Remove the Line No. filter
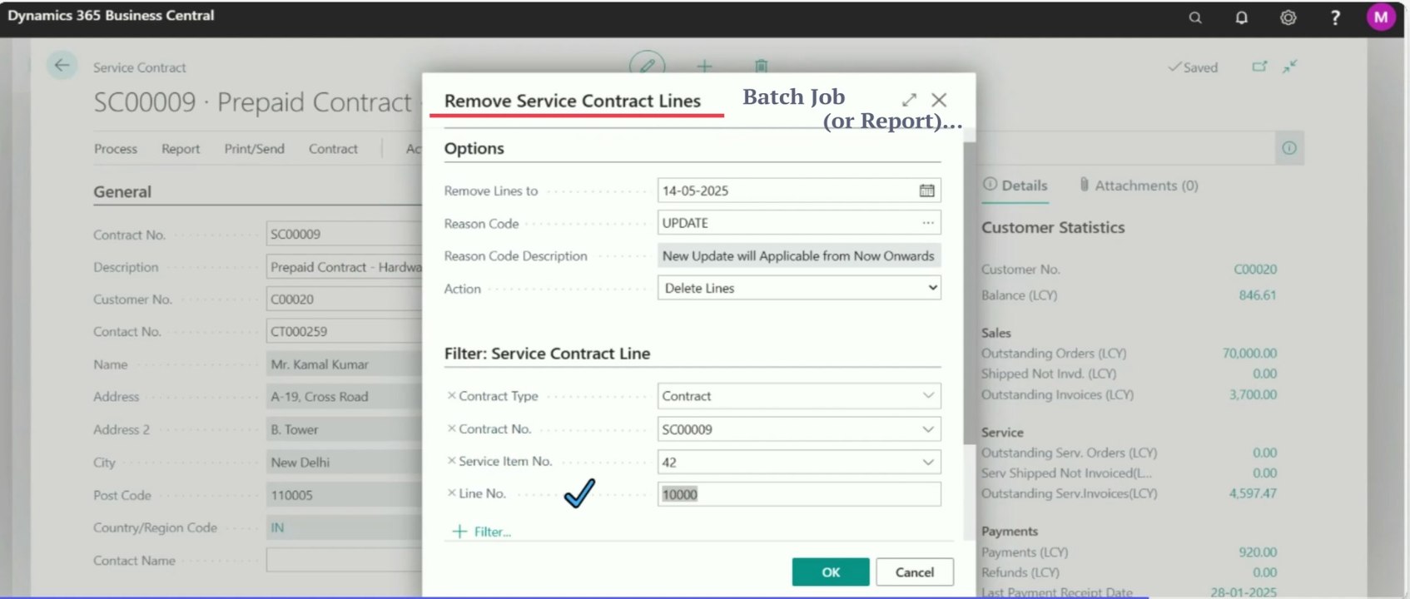 (451, 493)
